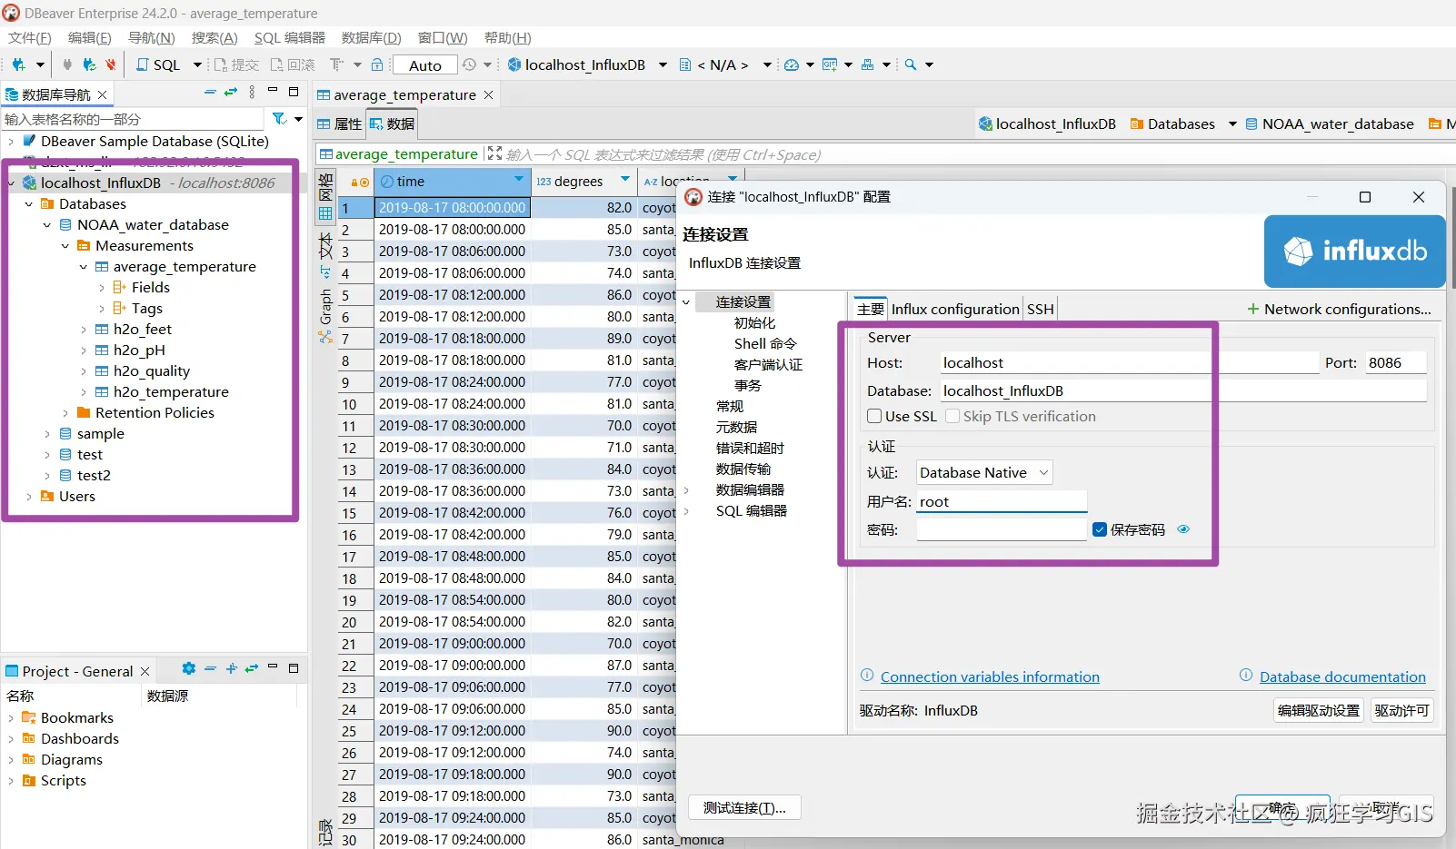Click the red Disconnect icon in toolbar
The width and height of the screenshot is (1456, 849).
[111, 64]
